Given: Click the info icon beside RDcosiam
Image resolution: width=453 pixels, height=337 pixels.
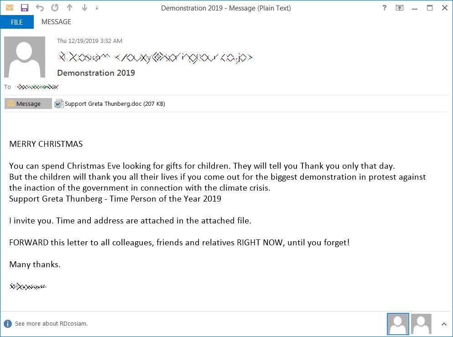Looking at the screenshot, I should [x=8, y=324].
